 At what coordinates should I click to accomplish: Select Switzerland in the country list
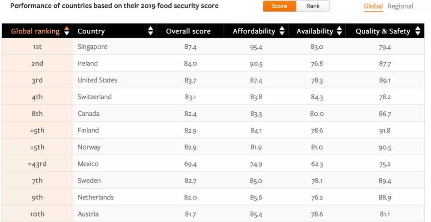click(95, 97)
